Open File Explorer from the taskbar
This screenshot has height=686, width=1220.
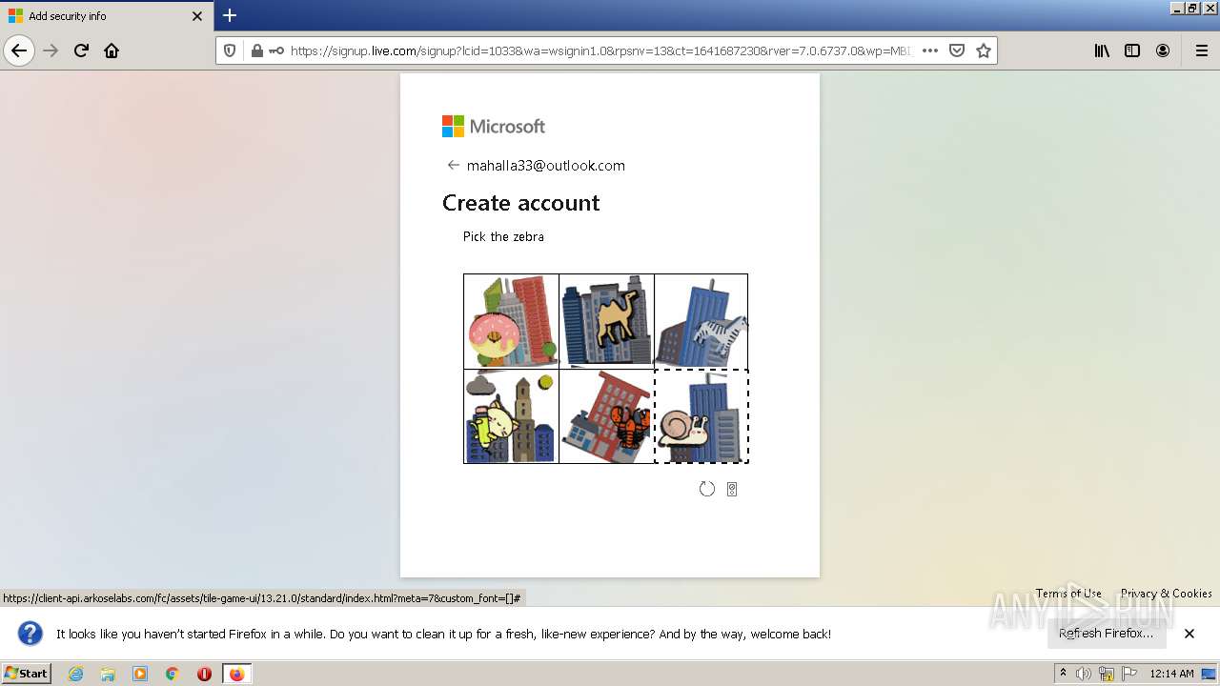108,674
